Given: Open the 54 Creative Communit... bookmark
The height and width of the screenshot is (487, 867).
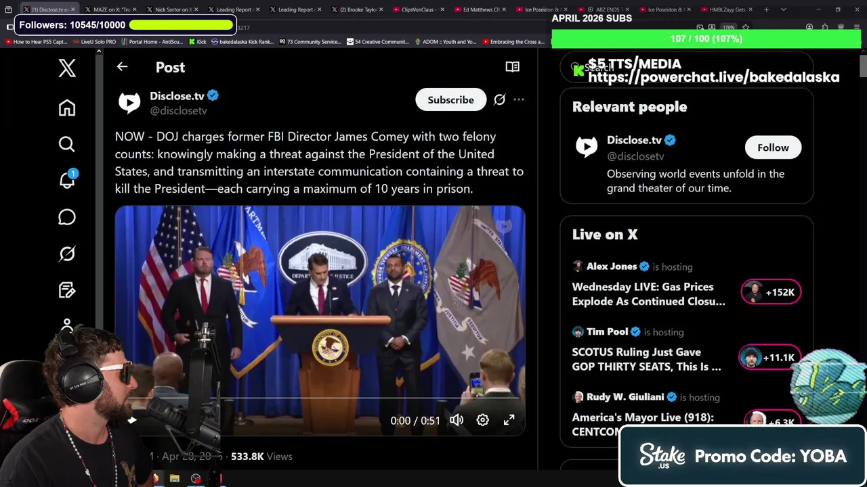Looking at the screenshot, I should pos(377,42).
